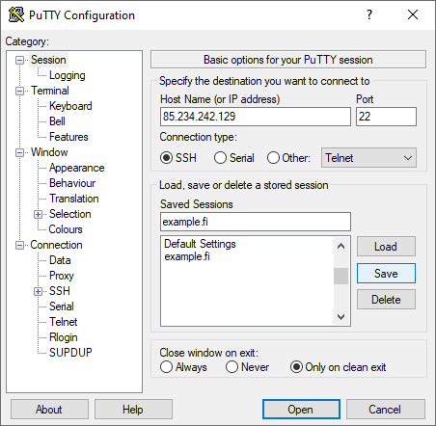
Task: Select the Serial connection type radio button
Action: tap(220, 158)
